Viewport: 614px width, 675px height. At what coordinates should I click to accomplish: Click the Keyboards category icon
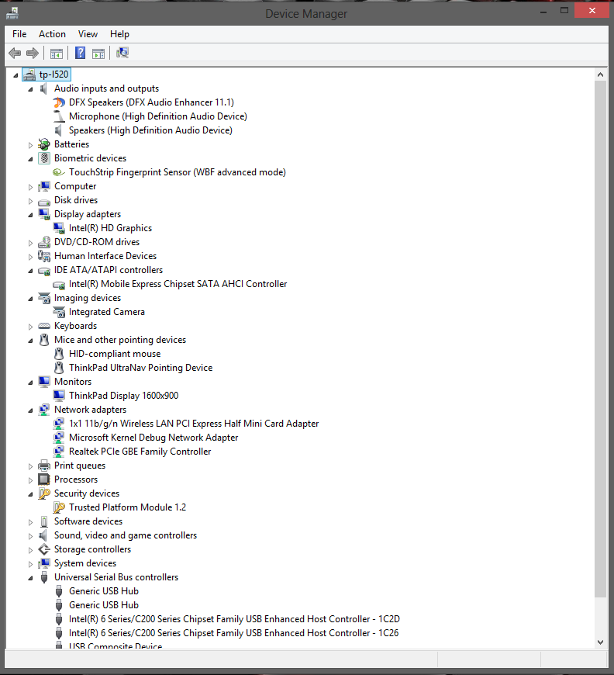pyautogui.click(x=44, y=326)
